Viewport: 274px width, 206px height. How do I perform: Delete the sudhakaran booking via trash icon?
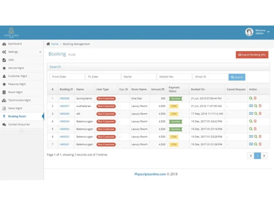tap(260, 106)
